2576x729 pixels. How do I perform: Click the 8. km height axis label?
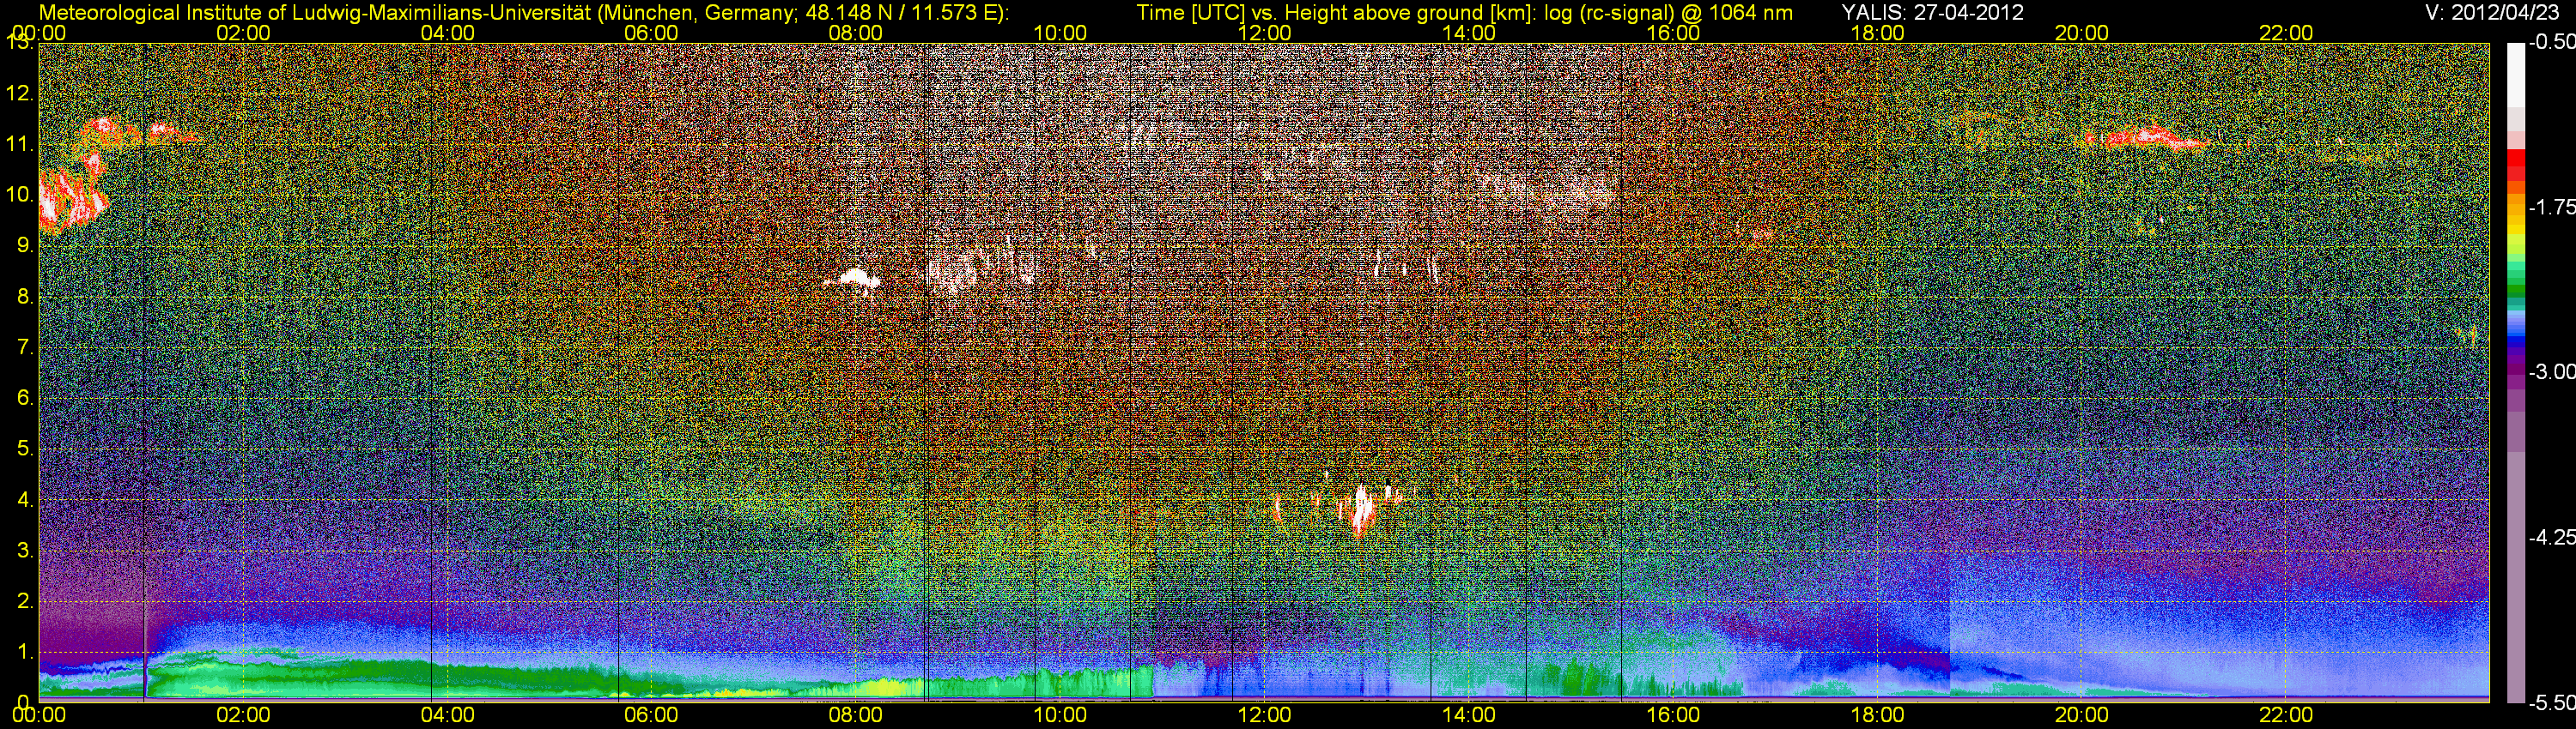point(24,297)
